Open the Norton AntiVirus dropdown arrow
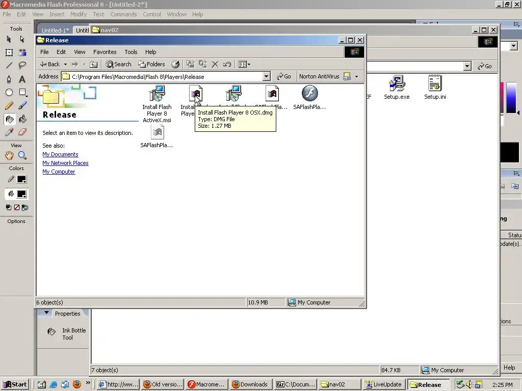This screenshot has height=391, width=522. point(356,76)
